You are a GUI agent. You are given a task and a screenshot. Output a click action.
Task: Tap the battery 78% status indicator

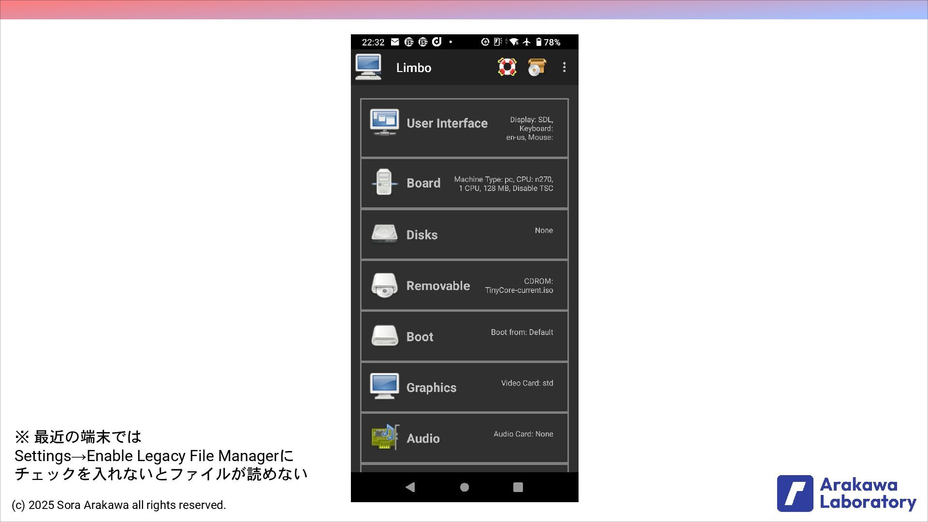548,42
